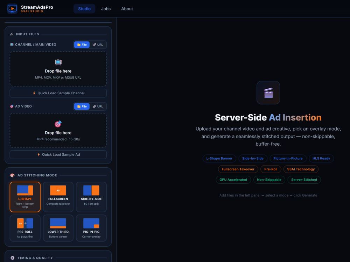The image size is (350, 262).
Task: Click the HLS Ready tag
Action: coord(321,158)
